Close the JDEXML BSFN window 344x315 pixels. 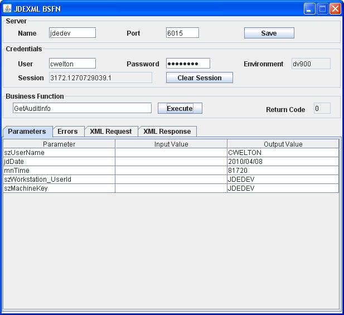[x=335, y=8]
